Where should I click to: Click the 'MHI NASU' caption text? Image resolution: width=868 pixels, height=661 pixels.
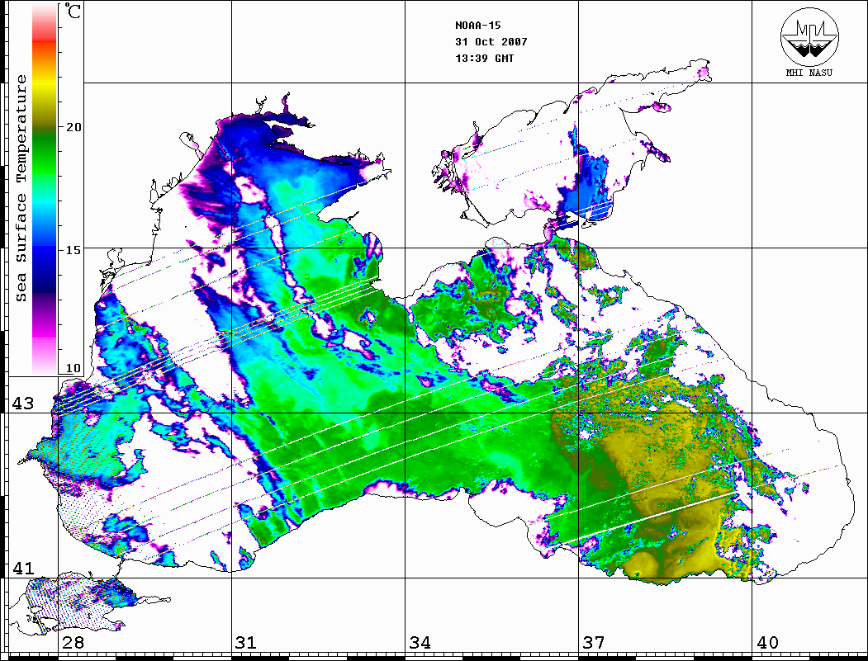[x=809, y=73]
